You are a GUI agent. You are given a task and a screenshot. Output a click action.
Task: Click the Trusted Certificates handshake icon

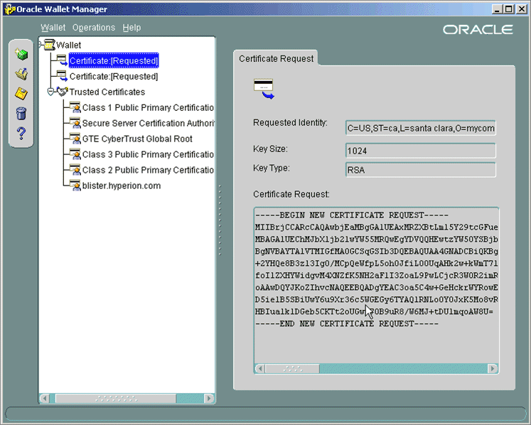pyautogui.click(x=63, y=92)
